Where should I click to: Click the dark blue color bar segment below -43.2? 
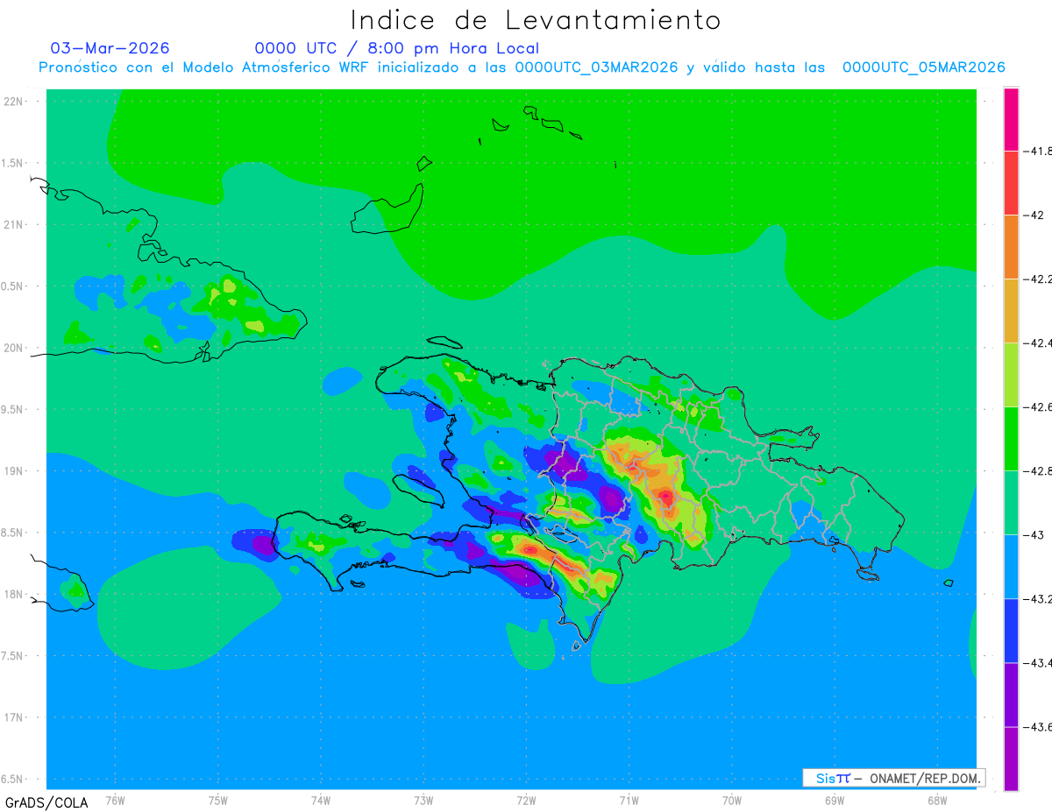click(x=1011, y=631)
